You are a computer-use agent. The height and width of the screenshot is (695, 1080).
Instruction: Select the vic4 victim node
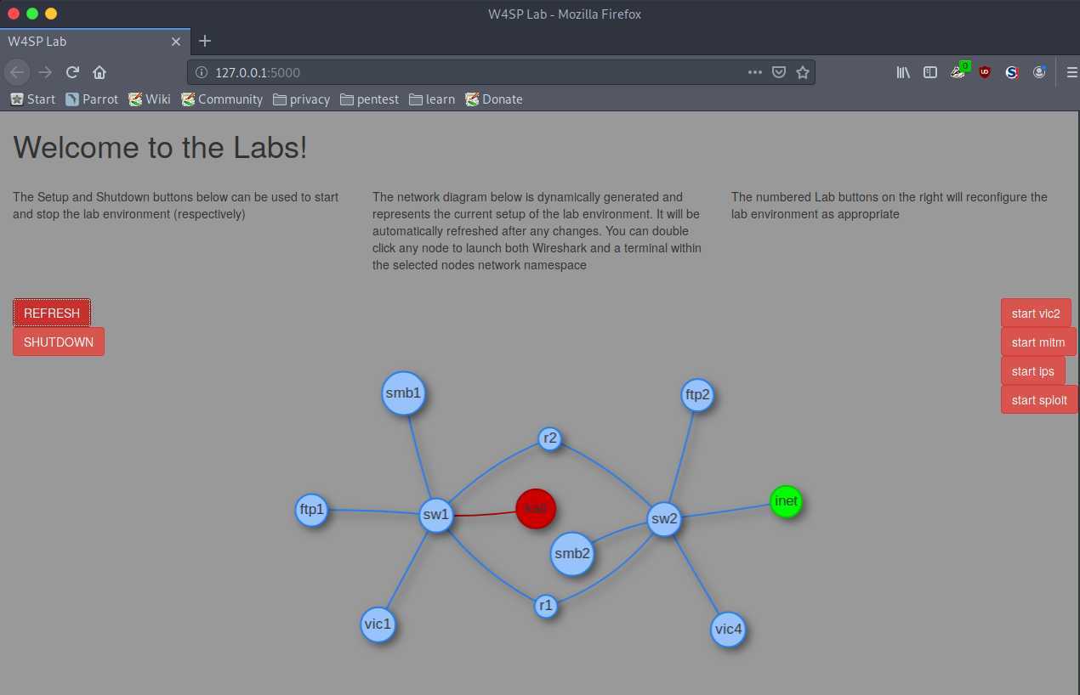728,630
